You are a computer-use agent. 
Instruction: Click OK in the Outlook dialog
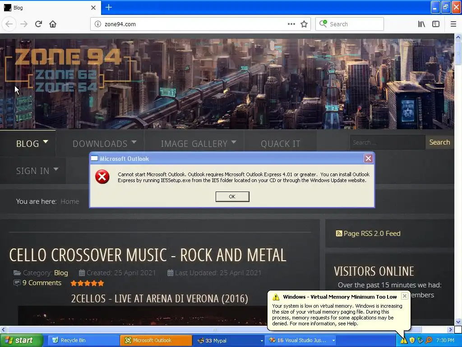point(232,197)
